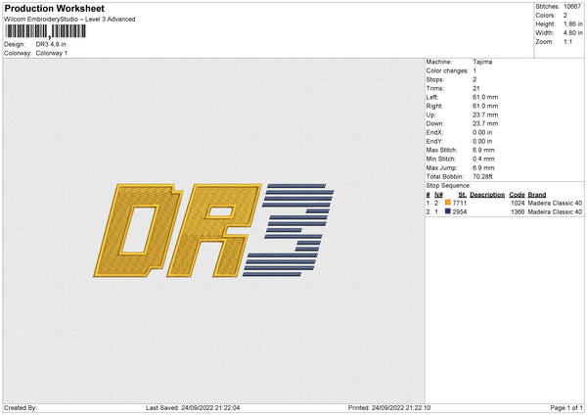Click the Width value 4.80 in
The width and height of the screenshot is (587, 415).
tap(573, 33)
